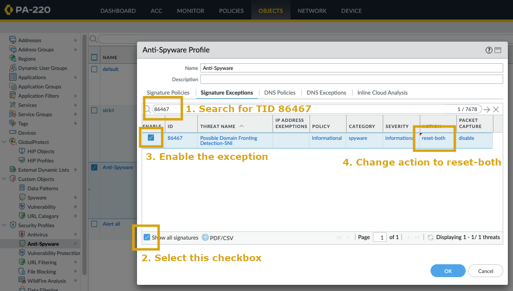Screen dimensions: 513x291
Task: Collapse the Security Profiles tree node
Action: 5,225
